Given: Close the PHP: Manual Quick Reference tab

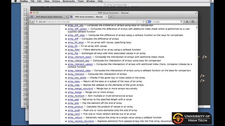Looking at the screenshot, I should click(x=66, y=17).
